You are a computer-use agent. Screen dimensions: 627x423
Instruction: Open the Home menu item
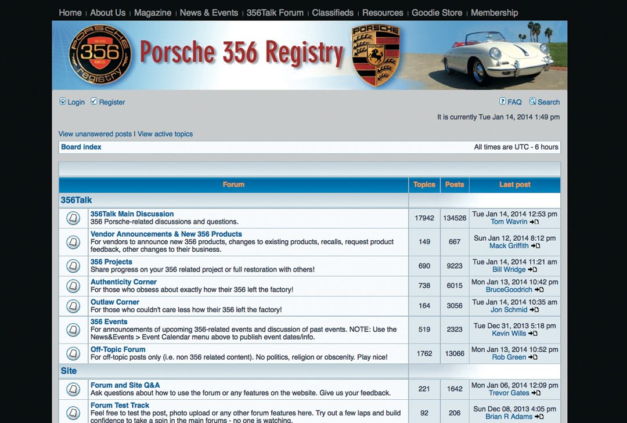coord(70,13)
